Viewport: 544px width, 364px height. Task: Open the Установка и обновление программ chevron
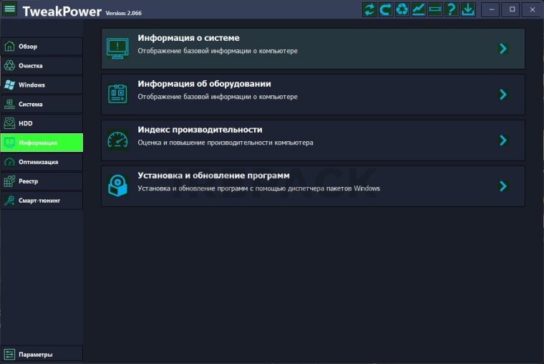click(503, 186)
